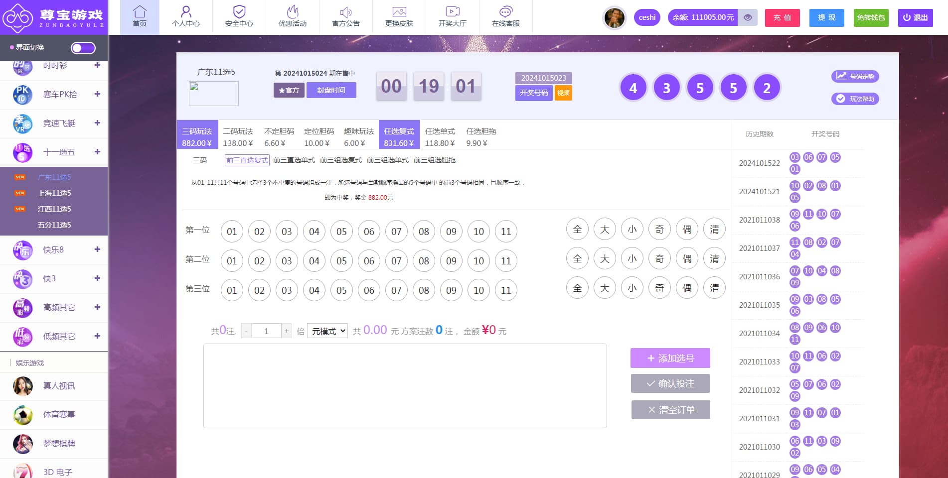The height and width of the screenshot is (478, 948).
Task: Click the 充值 recharge button
Action: [782, 17]
